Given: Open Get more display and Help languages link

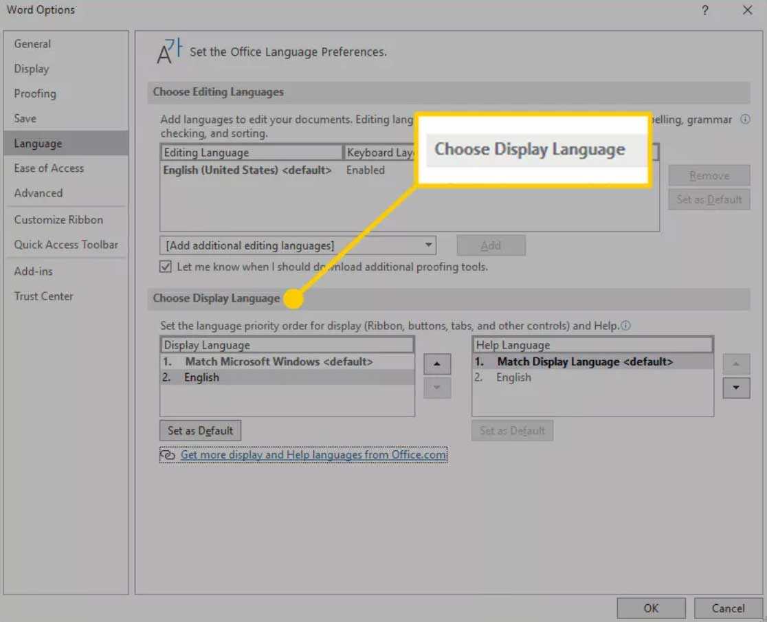Looking at the screenshot, I should point(313,455).
